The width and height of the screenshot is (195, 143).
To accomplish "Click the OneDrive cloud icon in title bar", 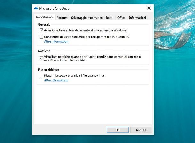I will point(36,8).
